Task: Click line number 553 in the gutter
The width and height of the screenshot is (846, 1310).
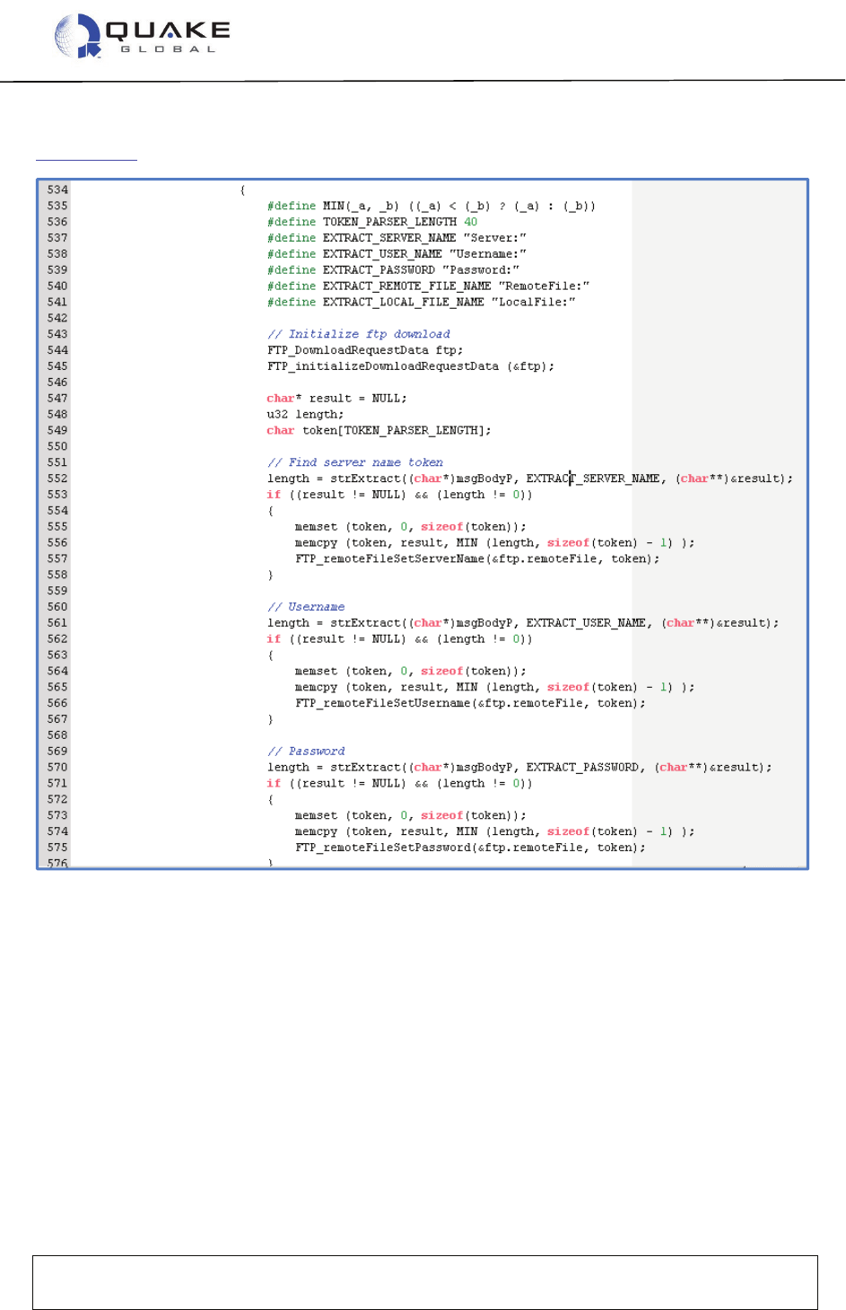Action: 57,495
